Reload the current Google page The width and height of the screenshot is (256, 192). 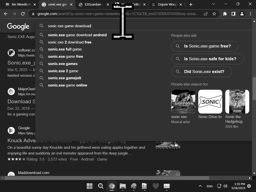point(23,14)
